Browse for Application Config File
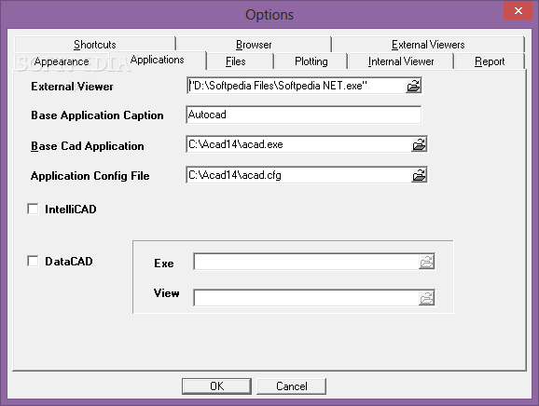 (419, 175)
